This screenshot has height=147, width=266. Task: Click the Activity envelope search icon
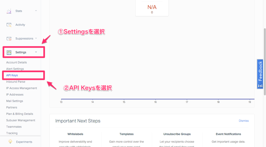(9, 25)
